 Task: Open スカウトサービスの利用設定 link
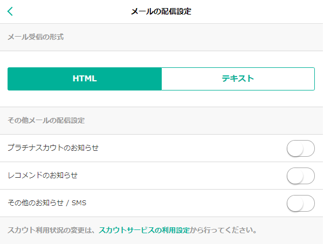[144, 230]
